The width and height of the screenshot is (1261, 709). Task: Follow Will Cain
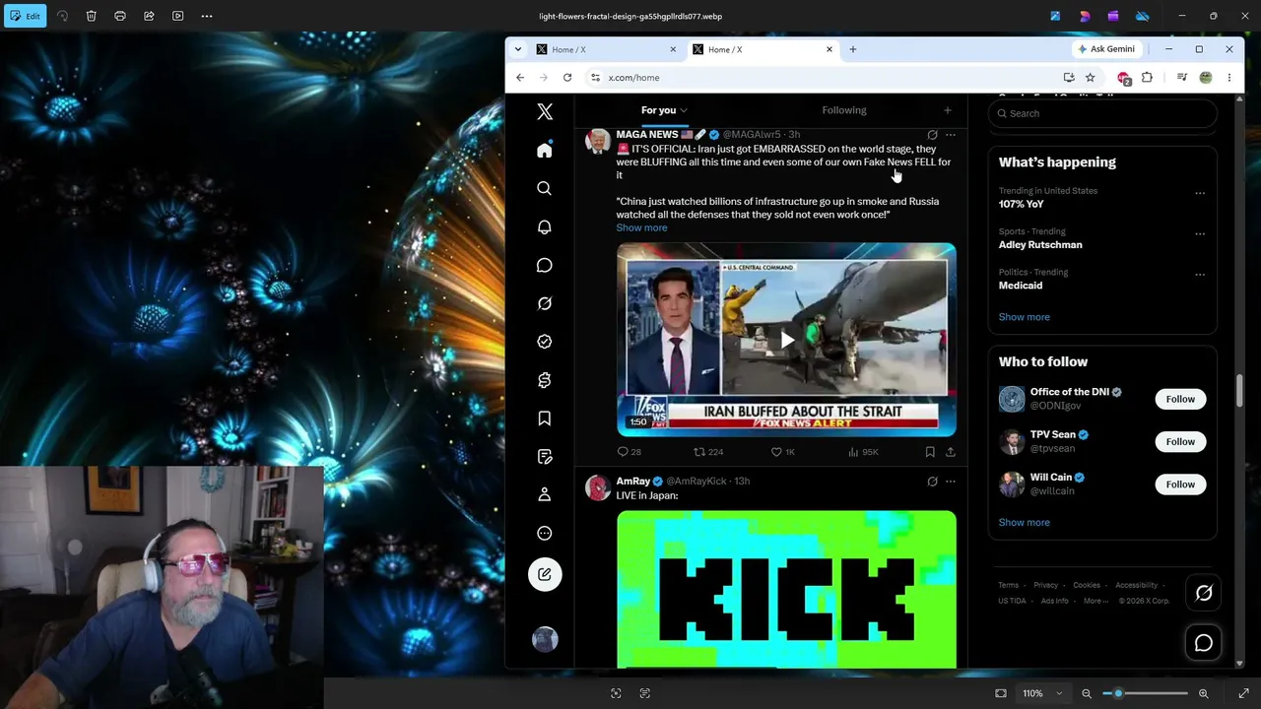tap(1180, 483)
